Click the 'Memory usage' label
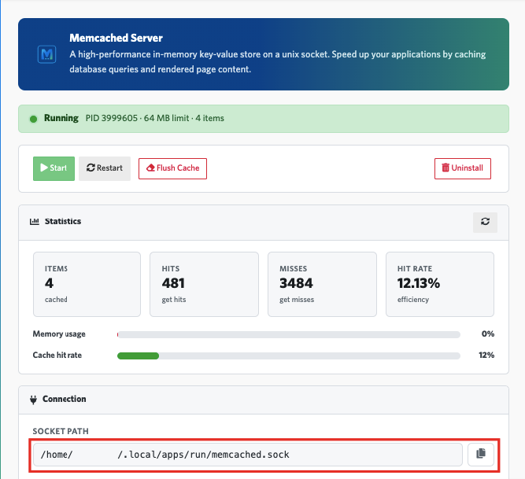The image size is (525, 479). 59,334
